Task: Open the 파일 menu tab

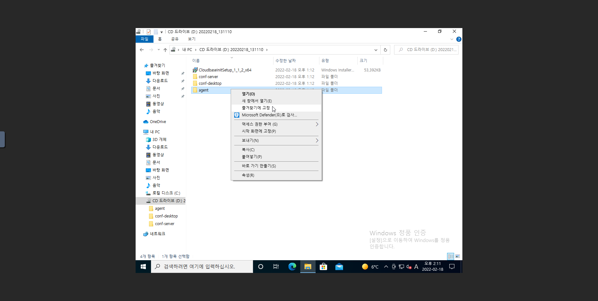Action: click(x=145, y=39)
